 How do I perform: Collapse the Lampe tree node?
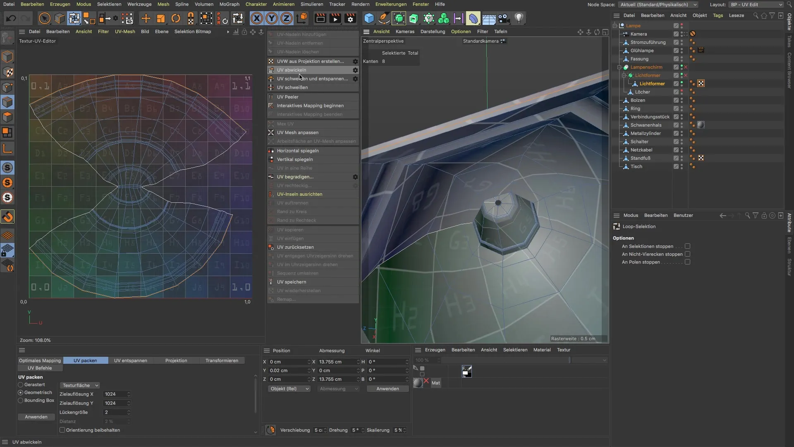pos(615,26)
